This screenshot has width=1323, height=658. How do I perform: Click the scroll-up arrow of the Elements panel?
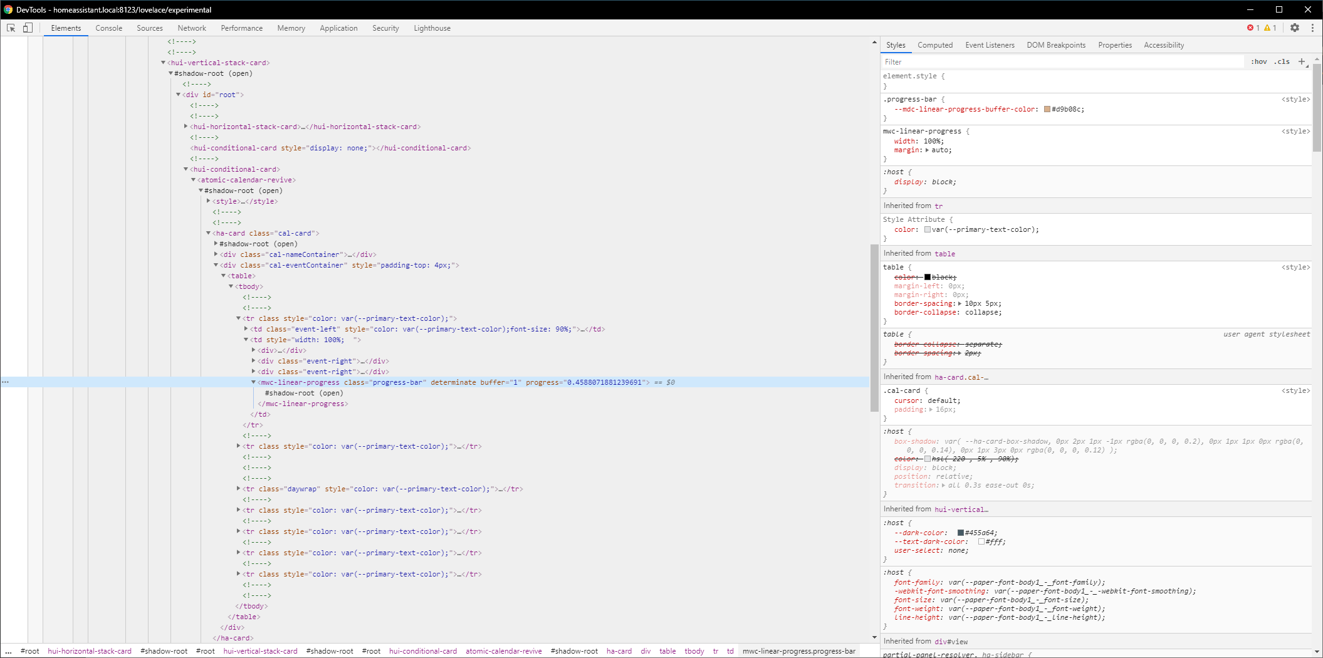point(874,42)
